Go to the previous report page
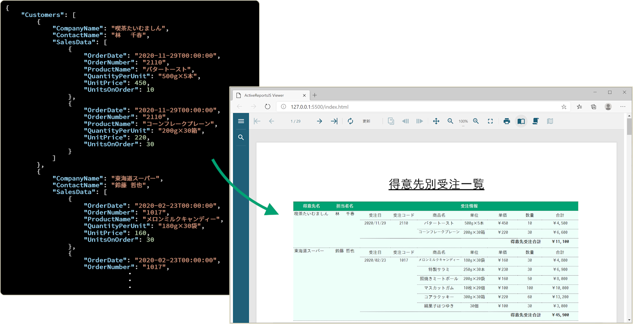This screenshot has width=633, height=324. pyautogui.click(x=271, y=121)
